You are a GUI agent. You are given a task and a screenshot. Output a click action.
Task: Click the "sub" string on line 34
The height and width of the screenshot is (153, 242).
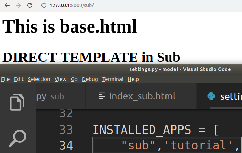(x=138, y=145)
